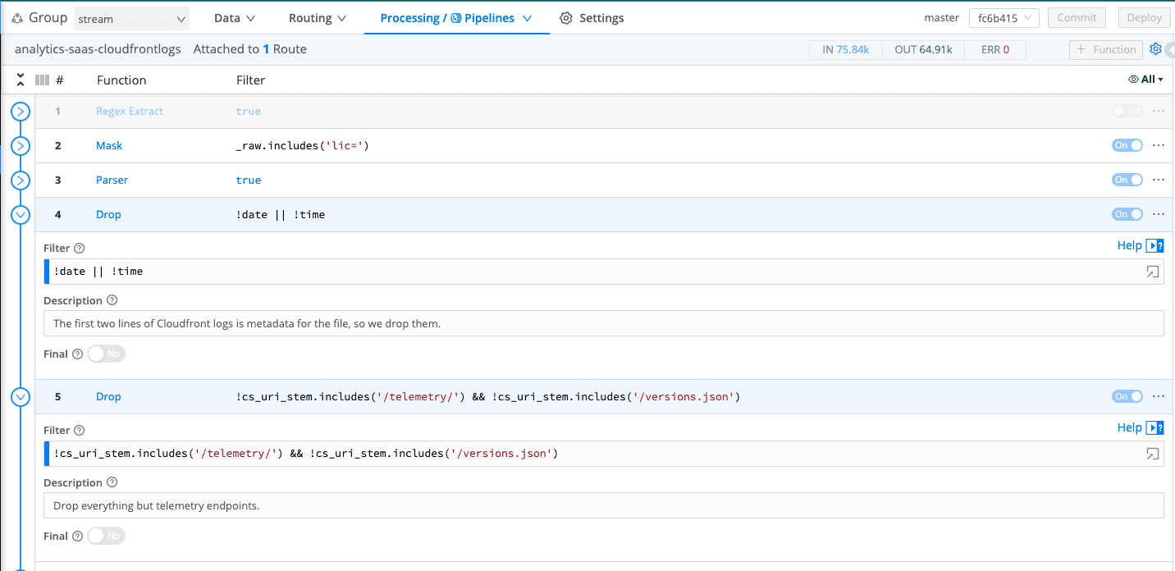
Task: Enable the Regex Extract function toggle
Action: tap(1127, 111)
